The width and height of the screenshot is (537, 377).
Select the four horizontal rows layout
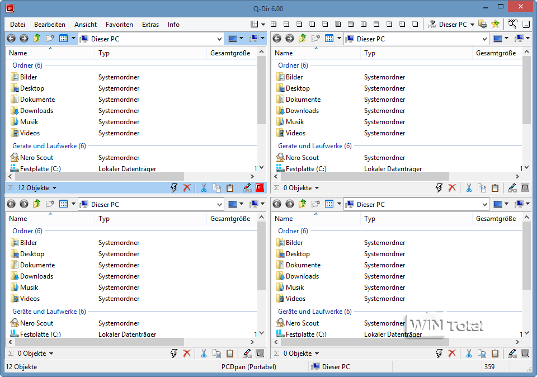tap(351, 24)
